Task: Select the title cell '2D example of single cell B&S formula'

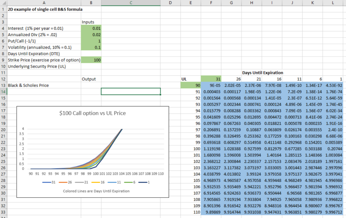Action: (45, 9)
